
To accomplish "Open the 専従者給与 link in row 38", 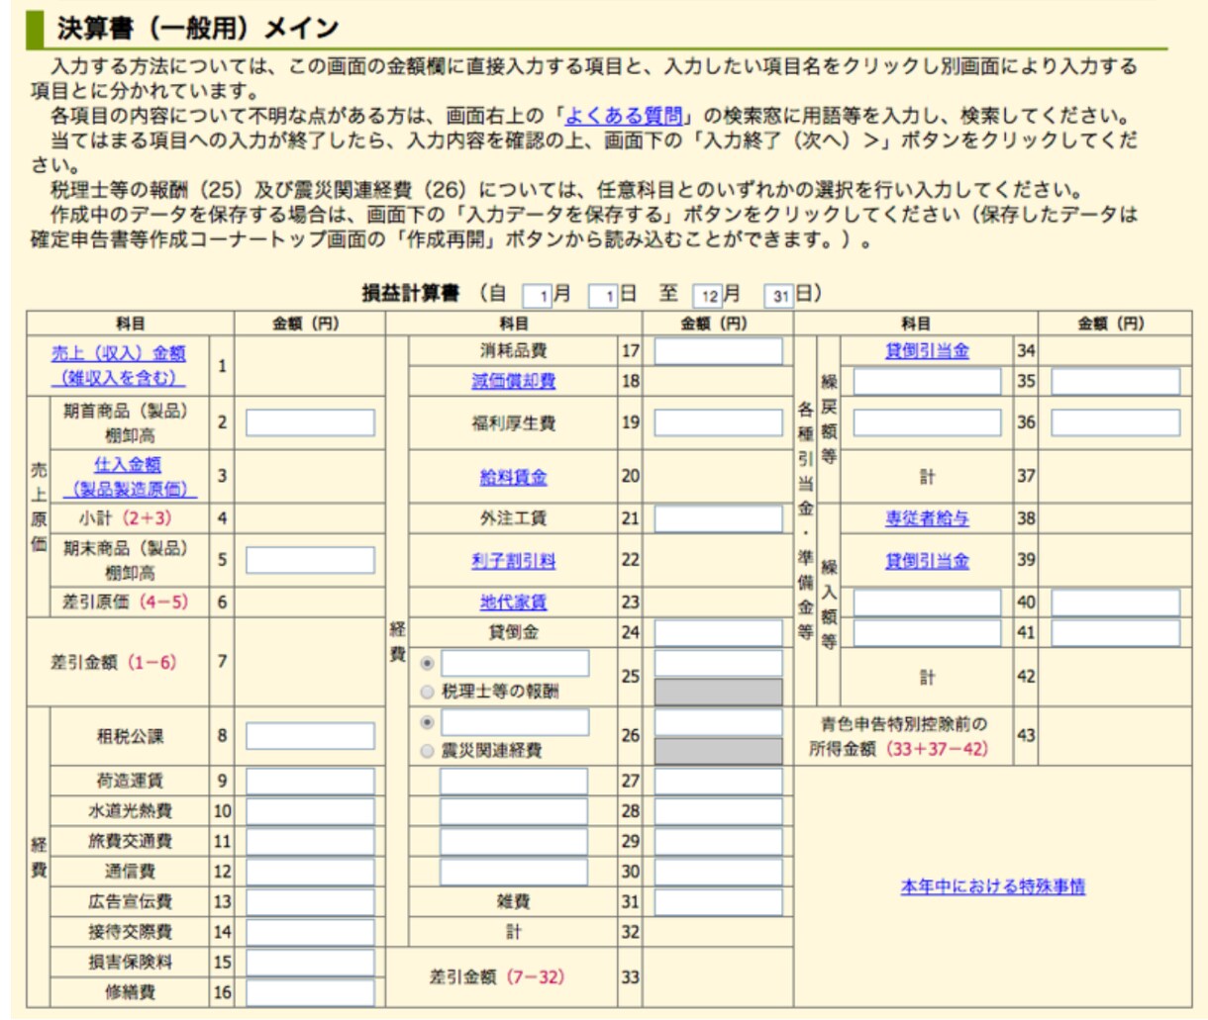I will point(927,517).
